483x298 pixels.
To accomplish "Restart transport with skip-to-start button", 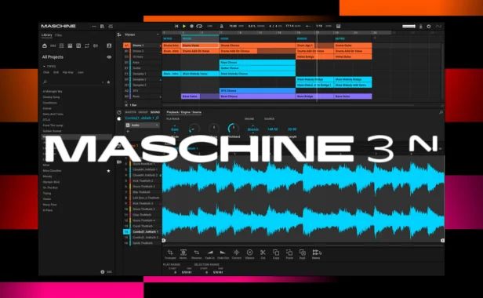I will pyautogui.click(x=176, y=26).
